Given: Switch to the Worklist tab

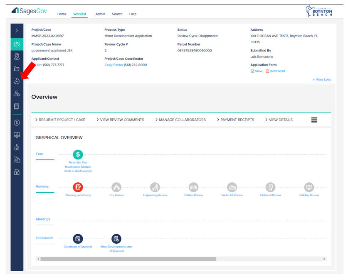Looking at the screenshot, I should click(x=79, y=14).
